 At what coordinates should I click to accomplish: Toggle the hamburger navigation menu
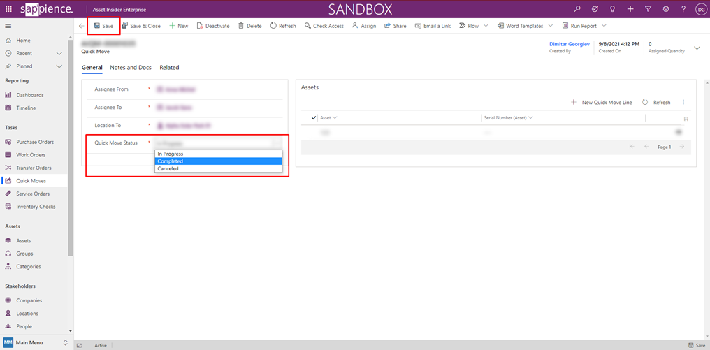(x=8, y=26)
